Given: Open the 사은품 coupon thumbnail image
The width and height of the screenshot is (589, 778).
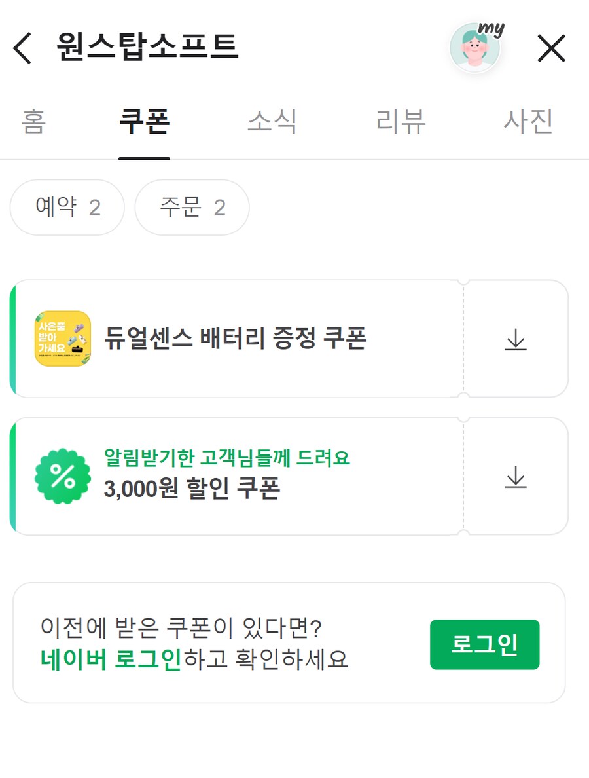Looking at the screenshot, I should (62, 339).
